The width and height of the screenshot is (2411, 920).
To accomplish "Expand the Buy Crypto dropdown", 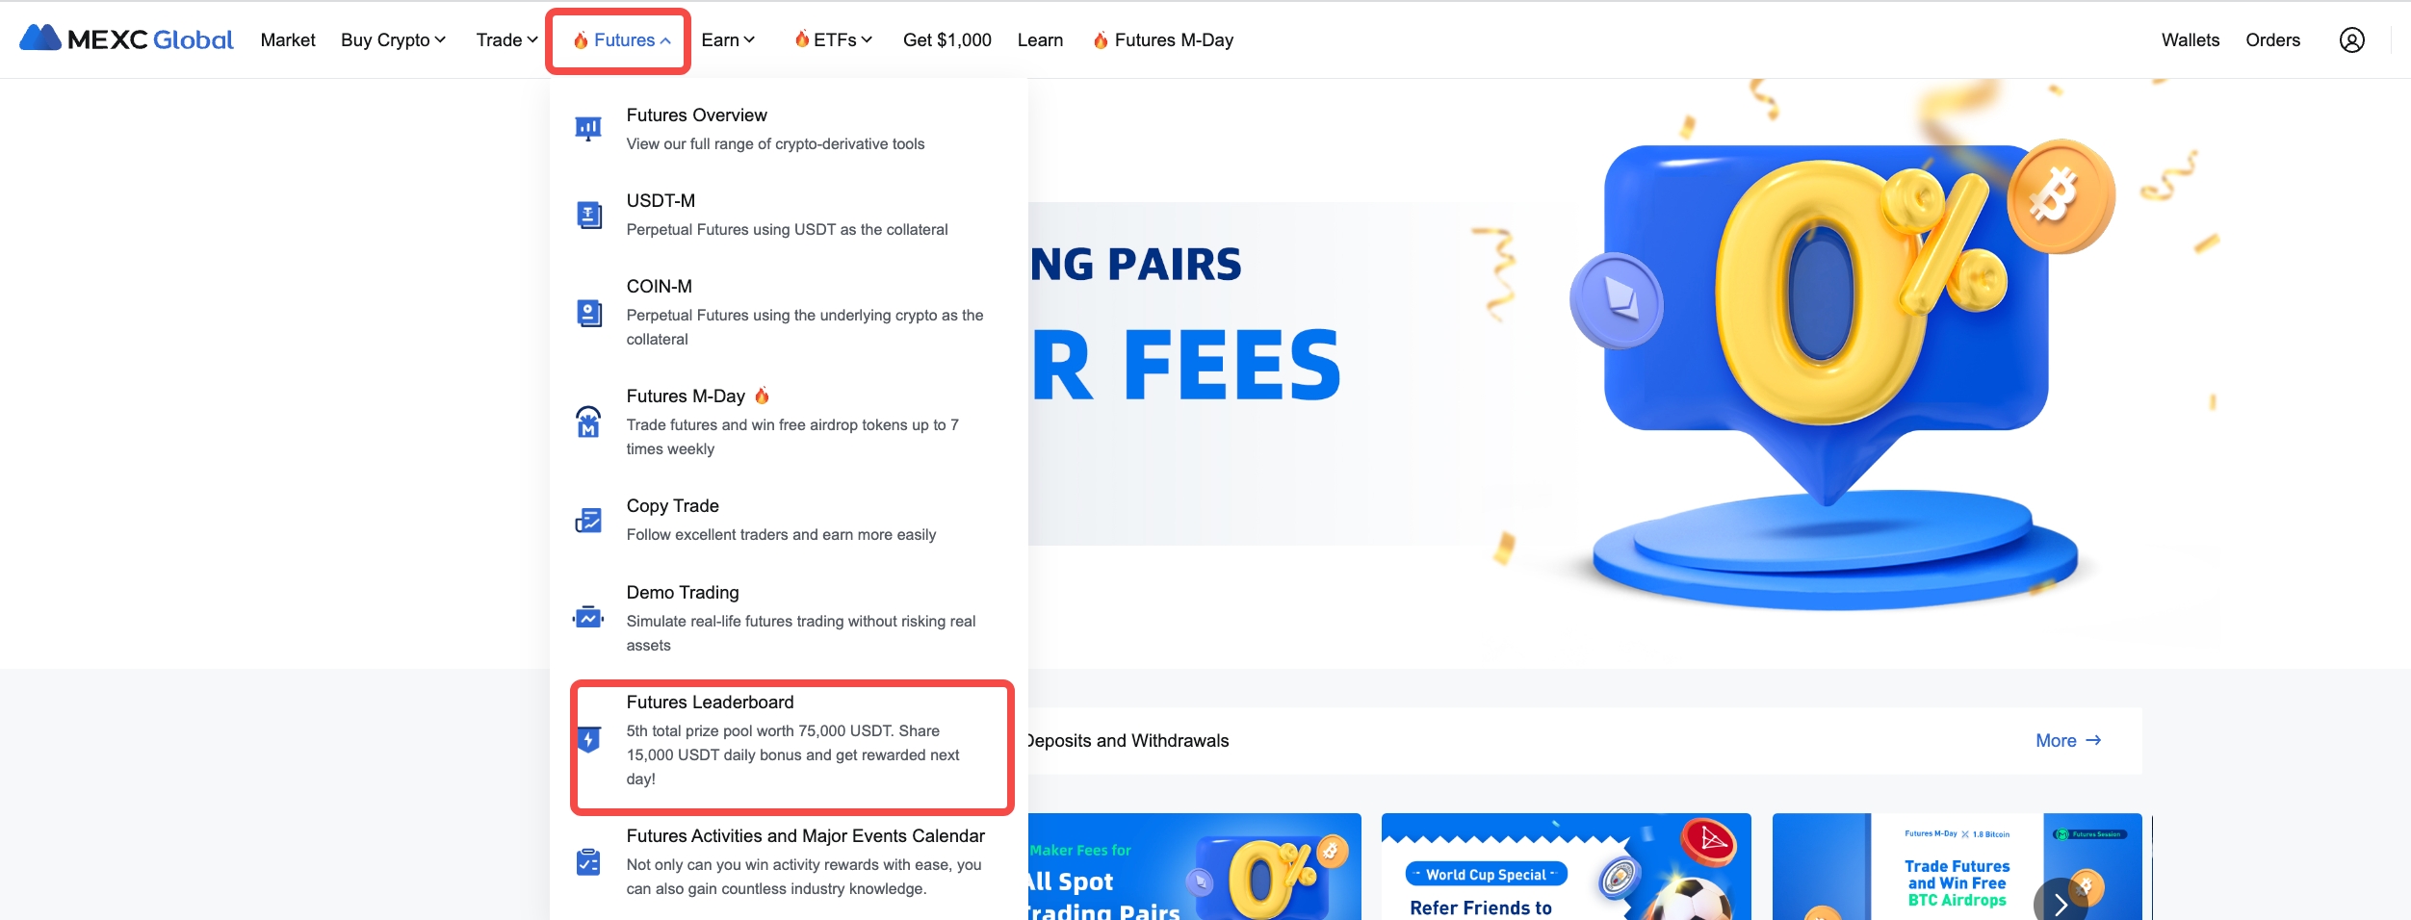I will (393, 40).
